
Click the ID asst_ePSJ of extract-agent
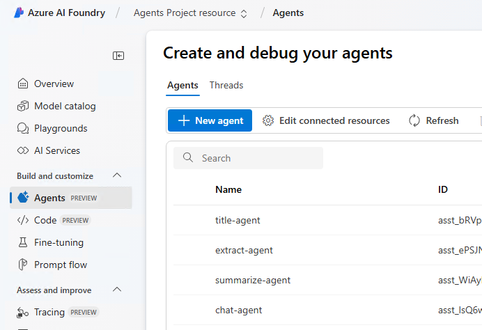(460, 250)
